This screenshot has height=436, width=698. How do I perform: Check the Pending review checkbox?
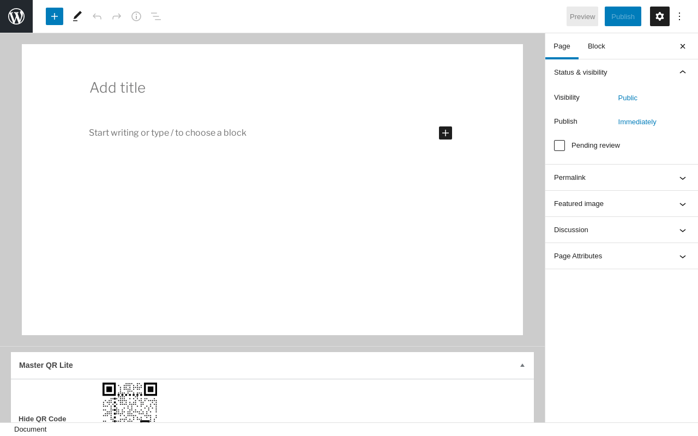tap(559, 146)
